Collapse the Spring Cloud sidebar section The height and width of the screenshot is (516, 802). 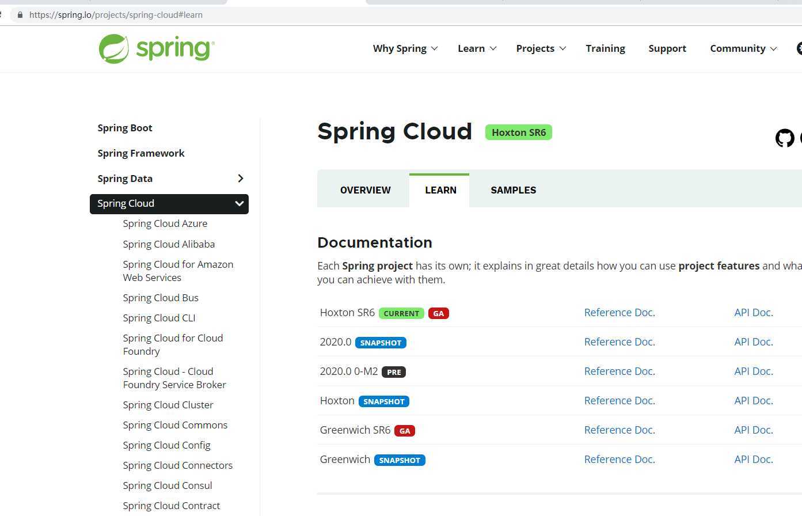coord(240,204)
